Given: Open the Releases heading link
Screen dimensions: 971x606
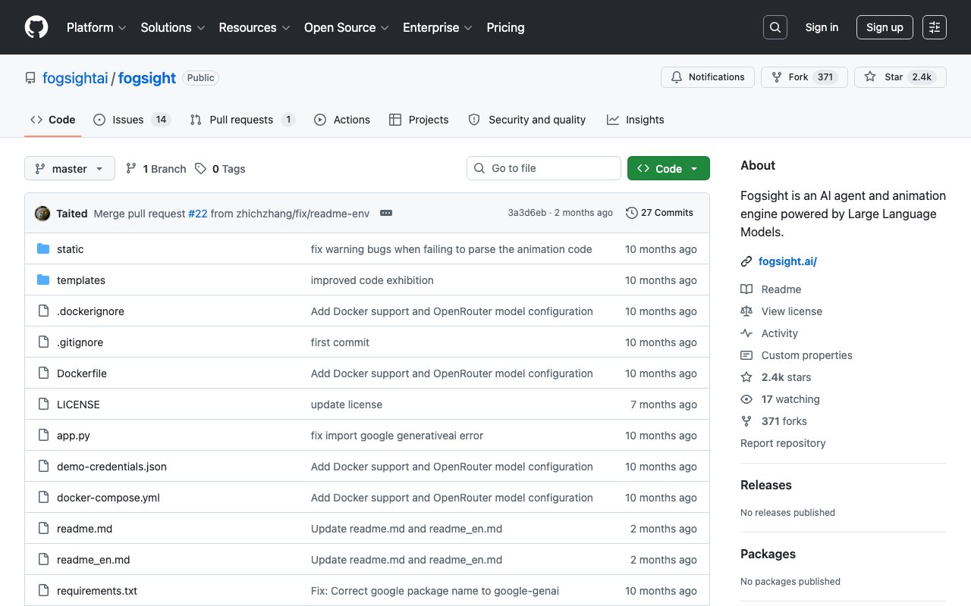Looking at the screenshot, I should 766,485.
